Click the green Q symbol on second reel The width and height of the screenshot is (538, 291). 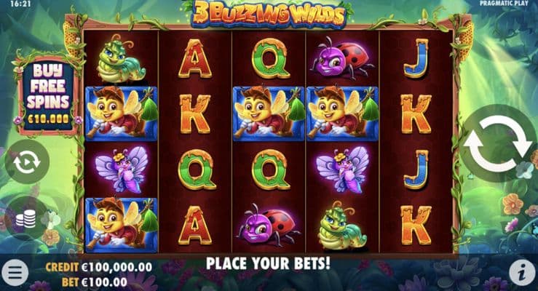tap(197, 170)
